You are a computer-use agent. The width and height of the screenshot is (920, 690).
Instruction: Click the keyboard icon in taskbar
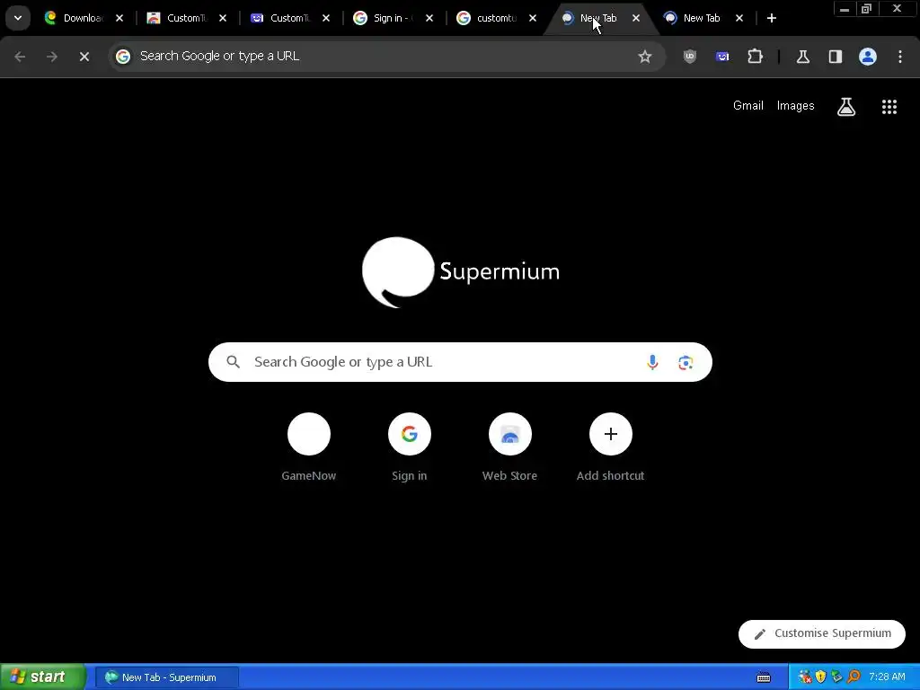point(764,677)
